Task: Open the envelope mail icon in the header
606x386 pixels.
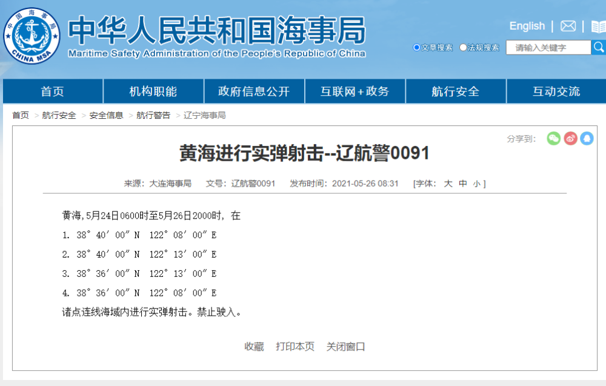Action: click(567, 26)
